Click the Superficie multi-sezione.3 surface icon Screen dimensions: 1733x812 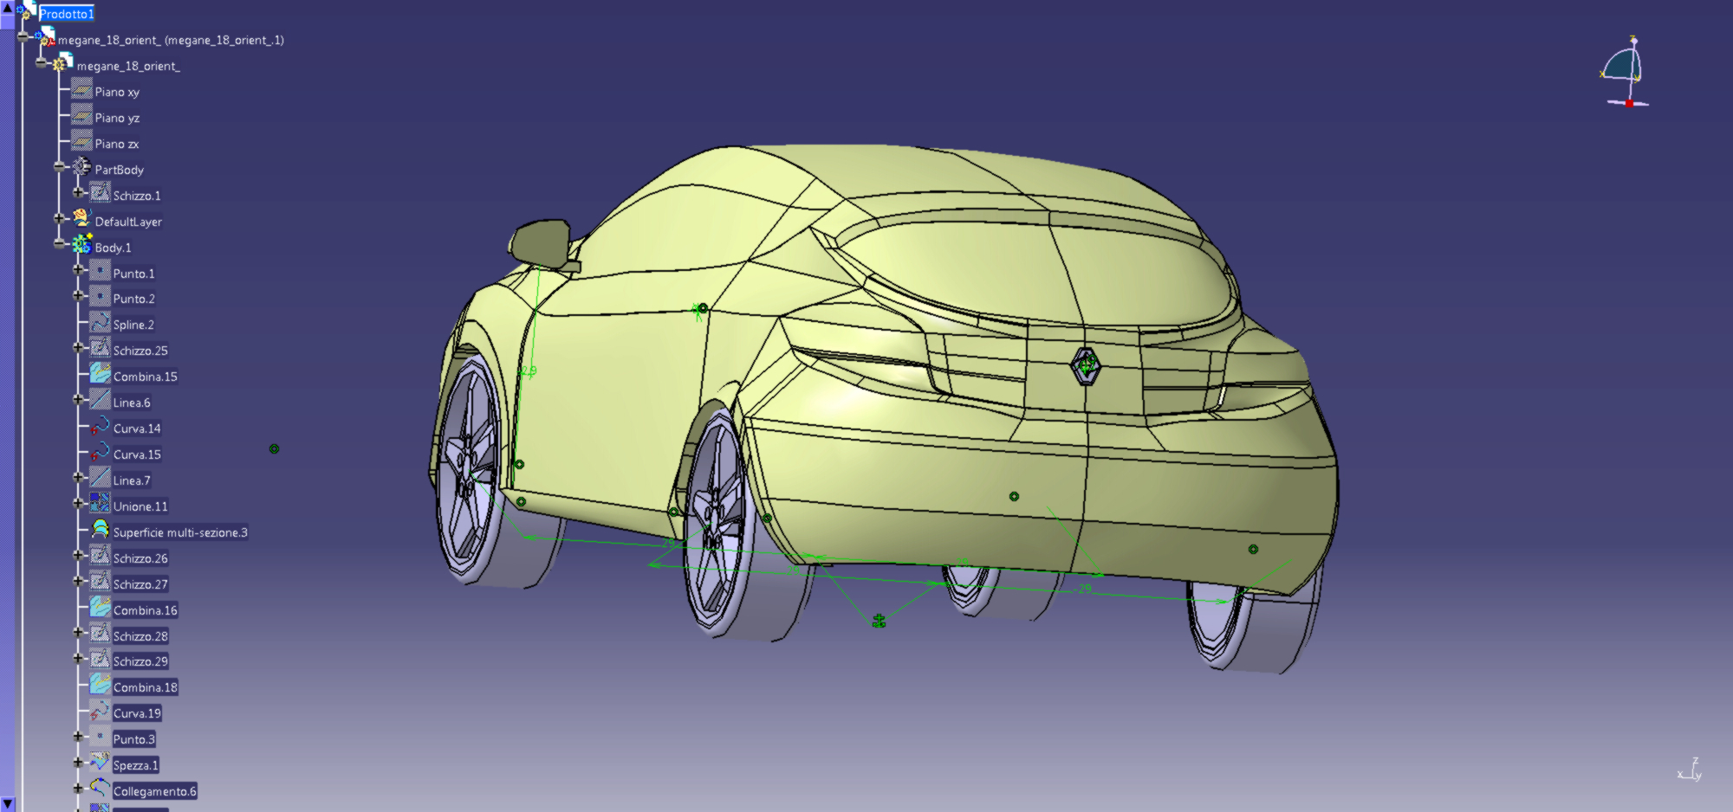pos(101,530)
